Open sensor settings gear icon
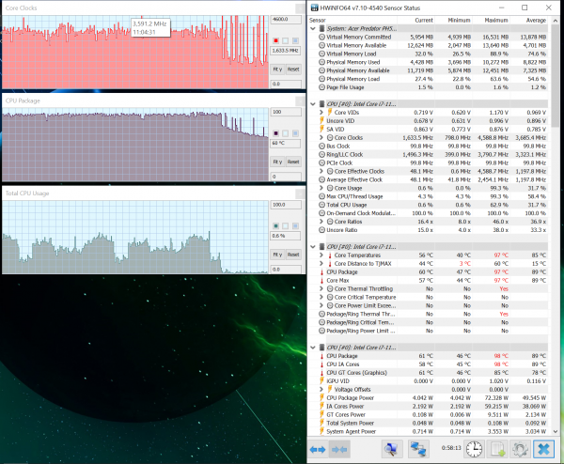564x464 pixels. [x=521, y=449]
